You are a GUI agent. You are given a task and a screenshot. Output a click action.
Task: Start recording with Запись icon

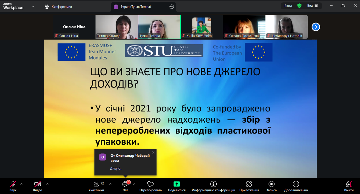tap(271, 184)
